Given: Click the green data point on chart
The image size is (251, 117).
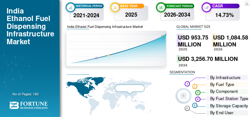Looking at the screenshot, I should click(162, 36).
